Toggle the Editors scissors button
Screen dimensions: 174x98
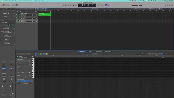(x=17, y=5)
